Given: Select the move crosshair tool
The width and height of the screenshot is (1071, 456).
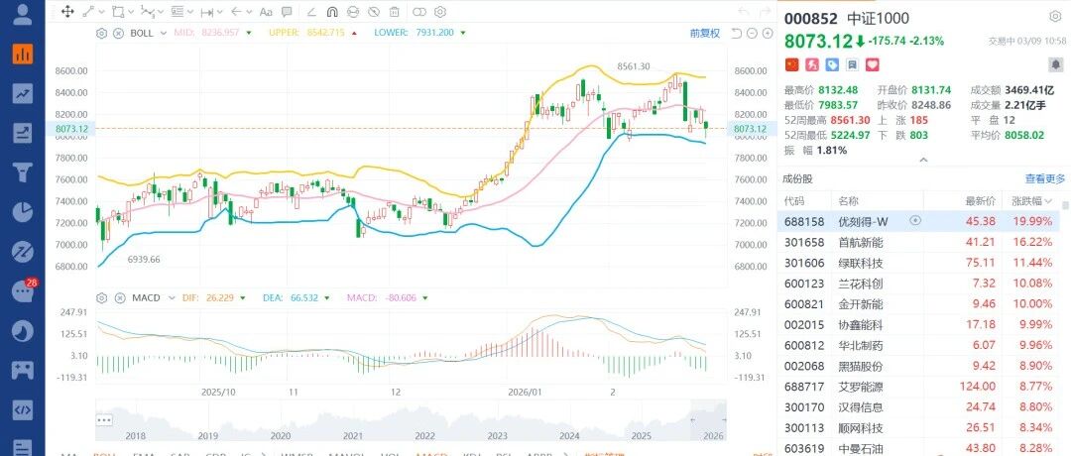Looking at the screenshot, I should tap(67, 12).
